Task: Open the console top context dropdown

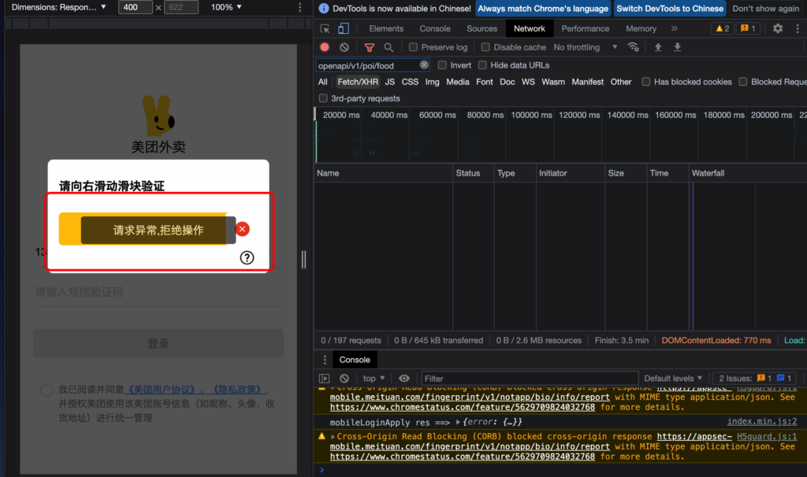Action: [373, 379]
